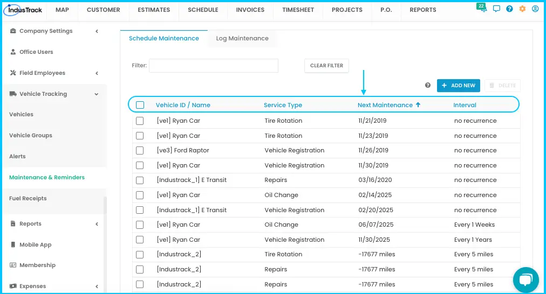Image resolution: width=546 pixels, height=294 pixels.
Task: Expand the Reports sidebar chevron
Action: pos(97,224)
